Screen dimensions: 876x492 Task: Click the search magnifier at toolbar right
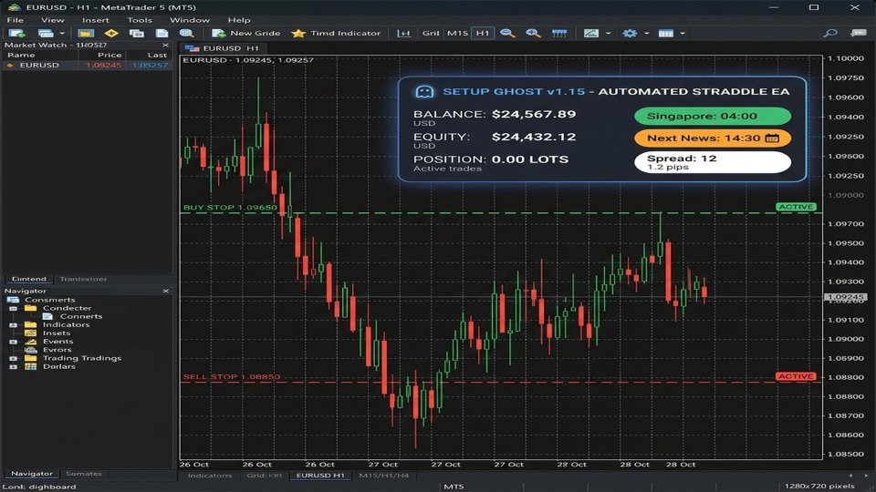click(x=830, y=34)
